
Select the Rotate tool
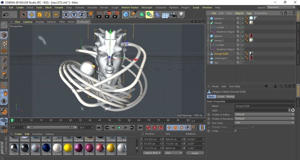(48, 15)
